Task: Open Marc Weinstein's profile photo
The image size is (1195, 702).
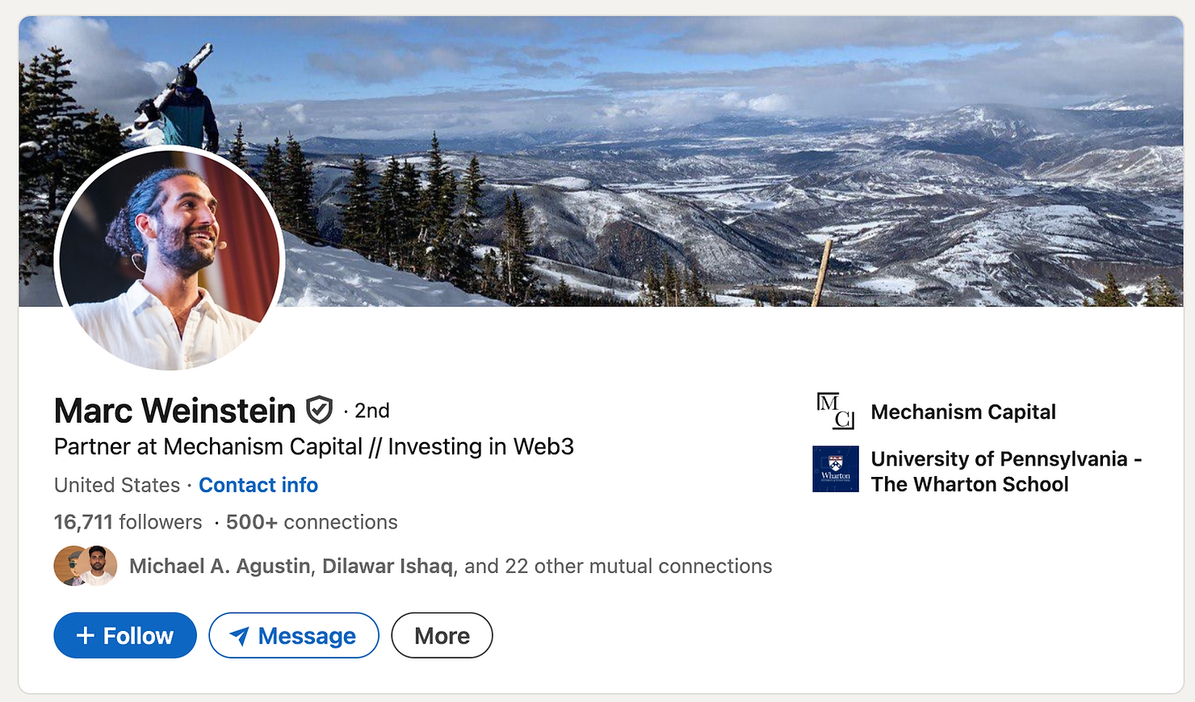Action: 170,258
